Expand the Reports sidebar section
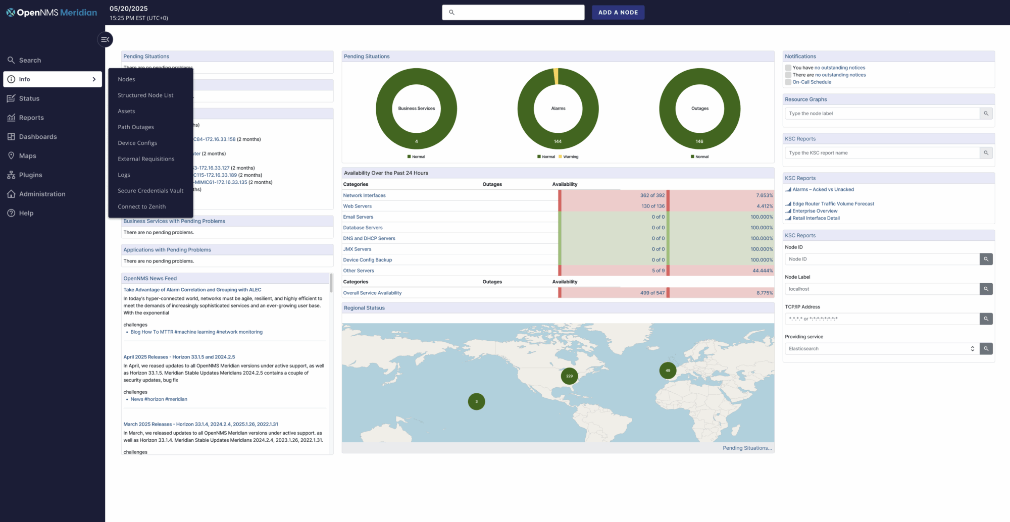The height and width of the screenshot is (522, 1010). [31, 118]
